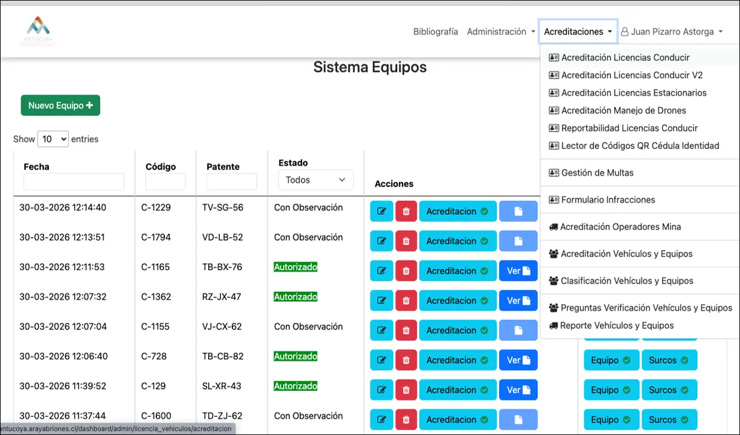740x435 pixels.
Task: Delete equipment C-1362 using trash icon
Action: 406,300
